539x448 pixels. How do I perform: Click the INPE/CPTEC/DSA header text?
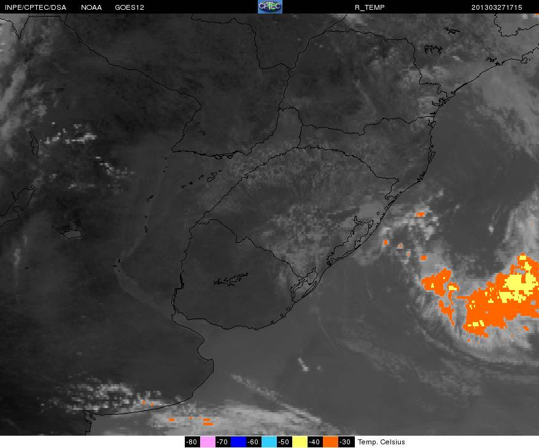(36, 7)
